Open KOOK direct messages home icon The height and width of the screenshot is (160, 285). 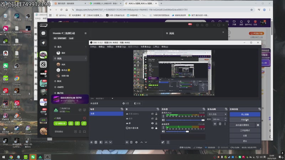click(43, 33)
